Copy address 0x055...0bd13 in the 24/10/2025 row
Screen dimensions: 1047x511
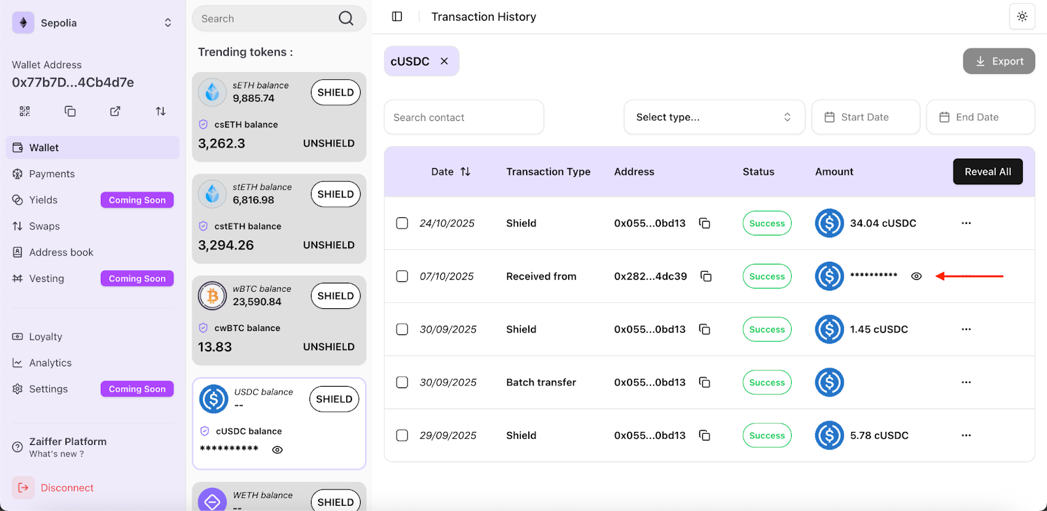point(705,223)
